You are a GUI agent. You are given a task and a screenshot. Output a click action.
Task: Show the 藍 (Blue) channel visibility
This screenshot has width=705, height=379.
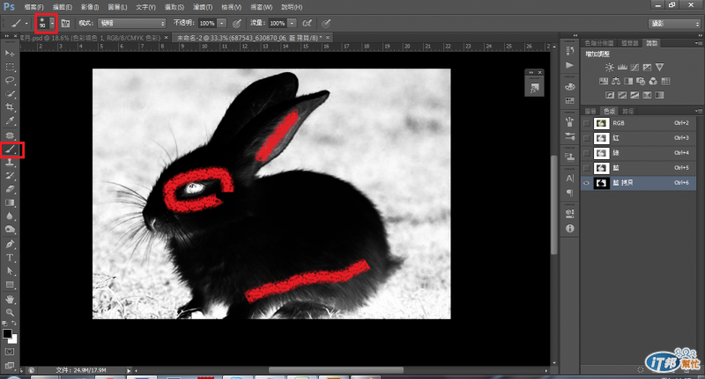[586, 168]
